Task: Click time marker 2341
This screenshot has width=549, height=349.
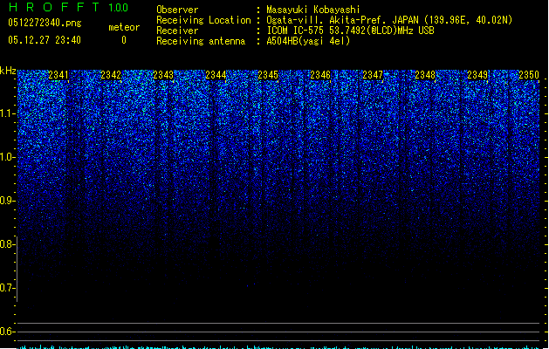Action: (58, 75)
